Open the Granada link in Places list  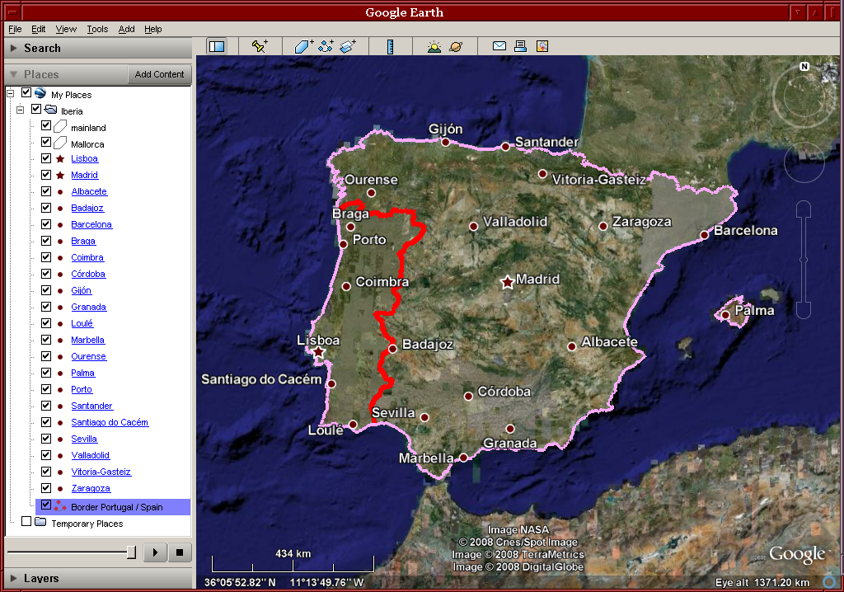(x=89, y=307)
